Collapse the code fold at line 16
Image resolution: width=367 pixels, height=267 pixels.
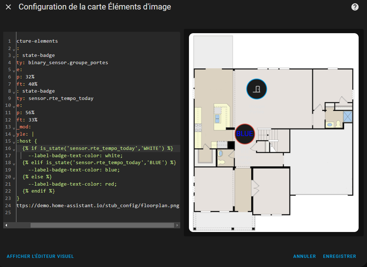14,149
